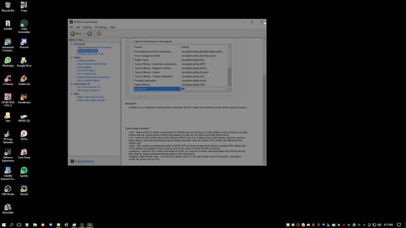Select the Intel Extreme Tuning desktop icon
This screenshot has height=228, width=406.
click(x=8, y=174)
